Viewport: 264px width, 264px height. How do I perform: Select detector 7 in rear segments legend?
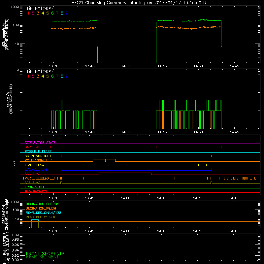tap(57, 76)
